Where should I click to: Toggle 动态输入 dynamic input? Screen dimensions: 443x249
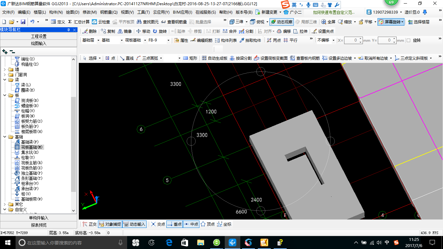pyautogui.click(x=134, y=224)
